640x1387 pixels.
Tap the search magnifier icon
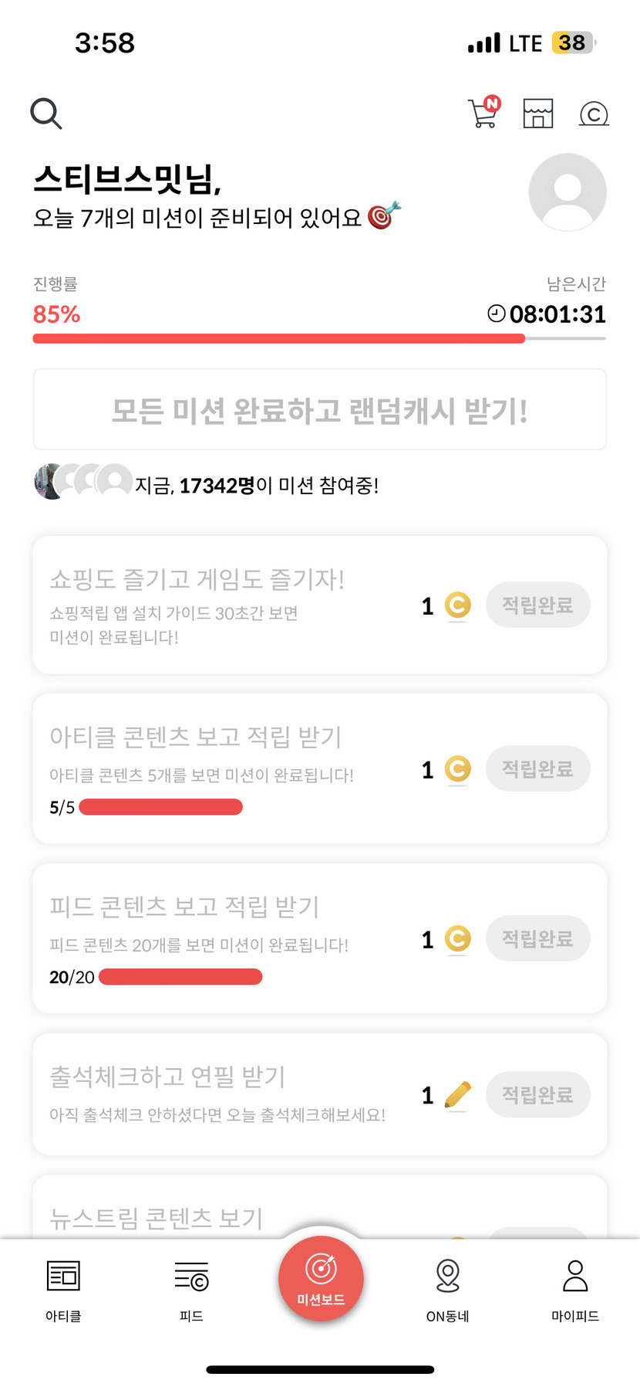click(x=45, y=114)
